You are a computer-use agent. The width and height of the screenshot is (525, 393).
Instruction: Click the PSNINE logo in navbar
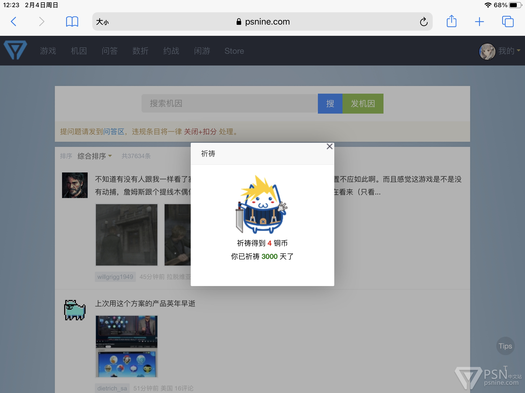pos(15,50)
